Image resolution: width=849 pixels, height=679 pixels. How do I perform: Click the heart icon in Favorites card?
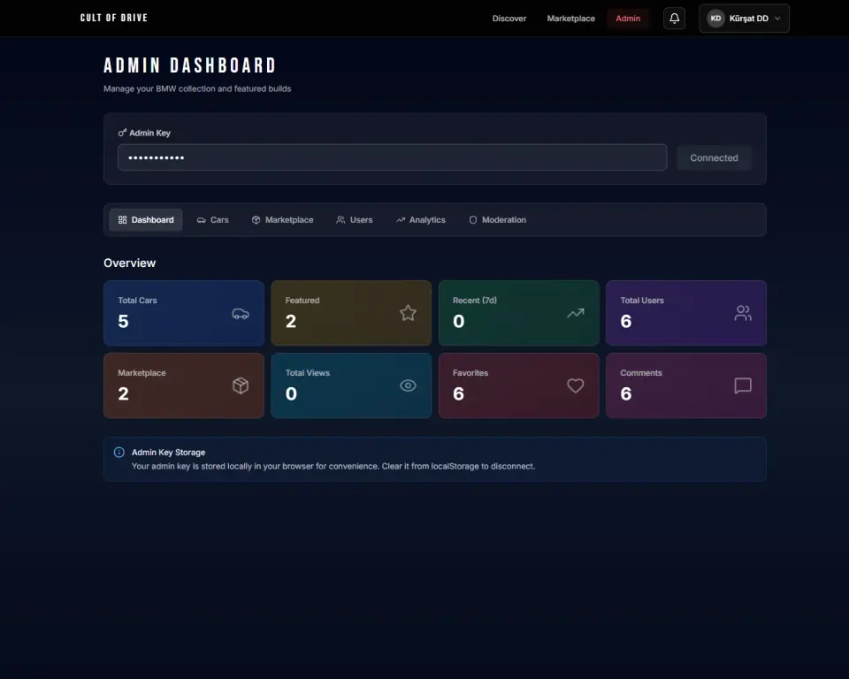576,385
